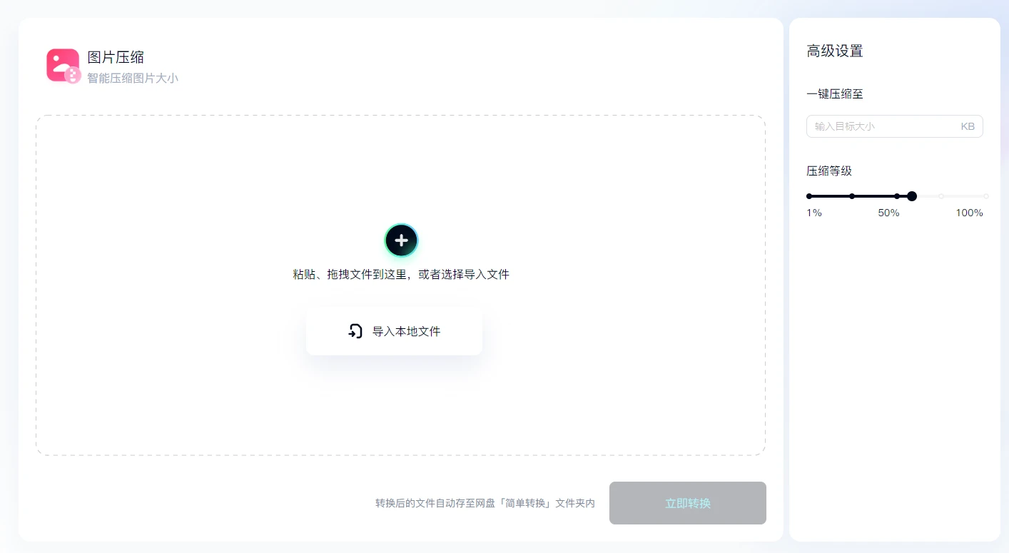The height and width of the screenshot is (553, 1009).
Task: Click the 100% label under slider
Action: point(970,213)
